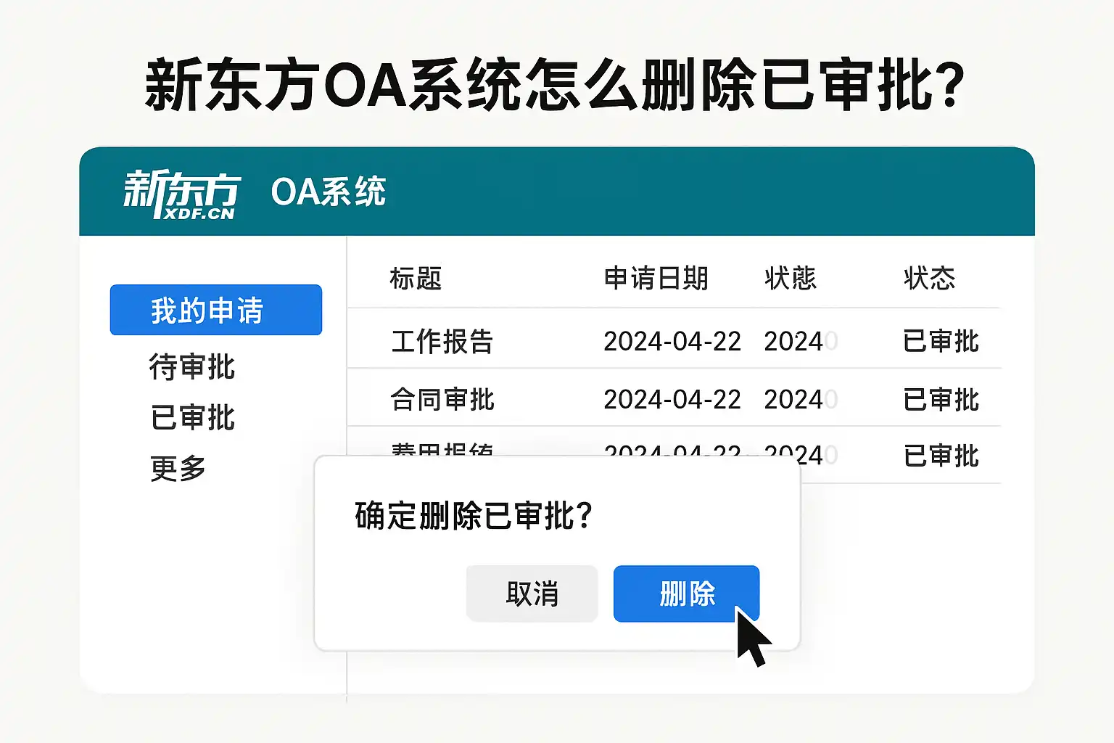Click the 已审批 status in 合同审批 row
This screenshot has width=1114, height=743.
pyautogui.click(x=941, y=399)
